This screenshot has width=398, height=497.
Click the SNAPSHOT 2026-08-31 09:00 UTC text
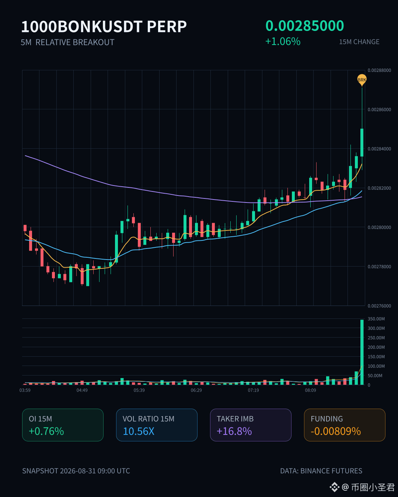[76, 471]
